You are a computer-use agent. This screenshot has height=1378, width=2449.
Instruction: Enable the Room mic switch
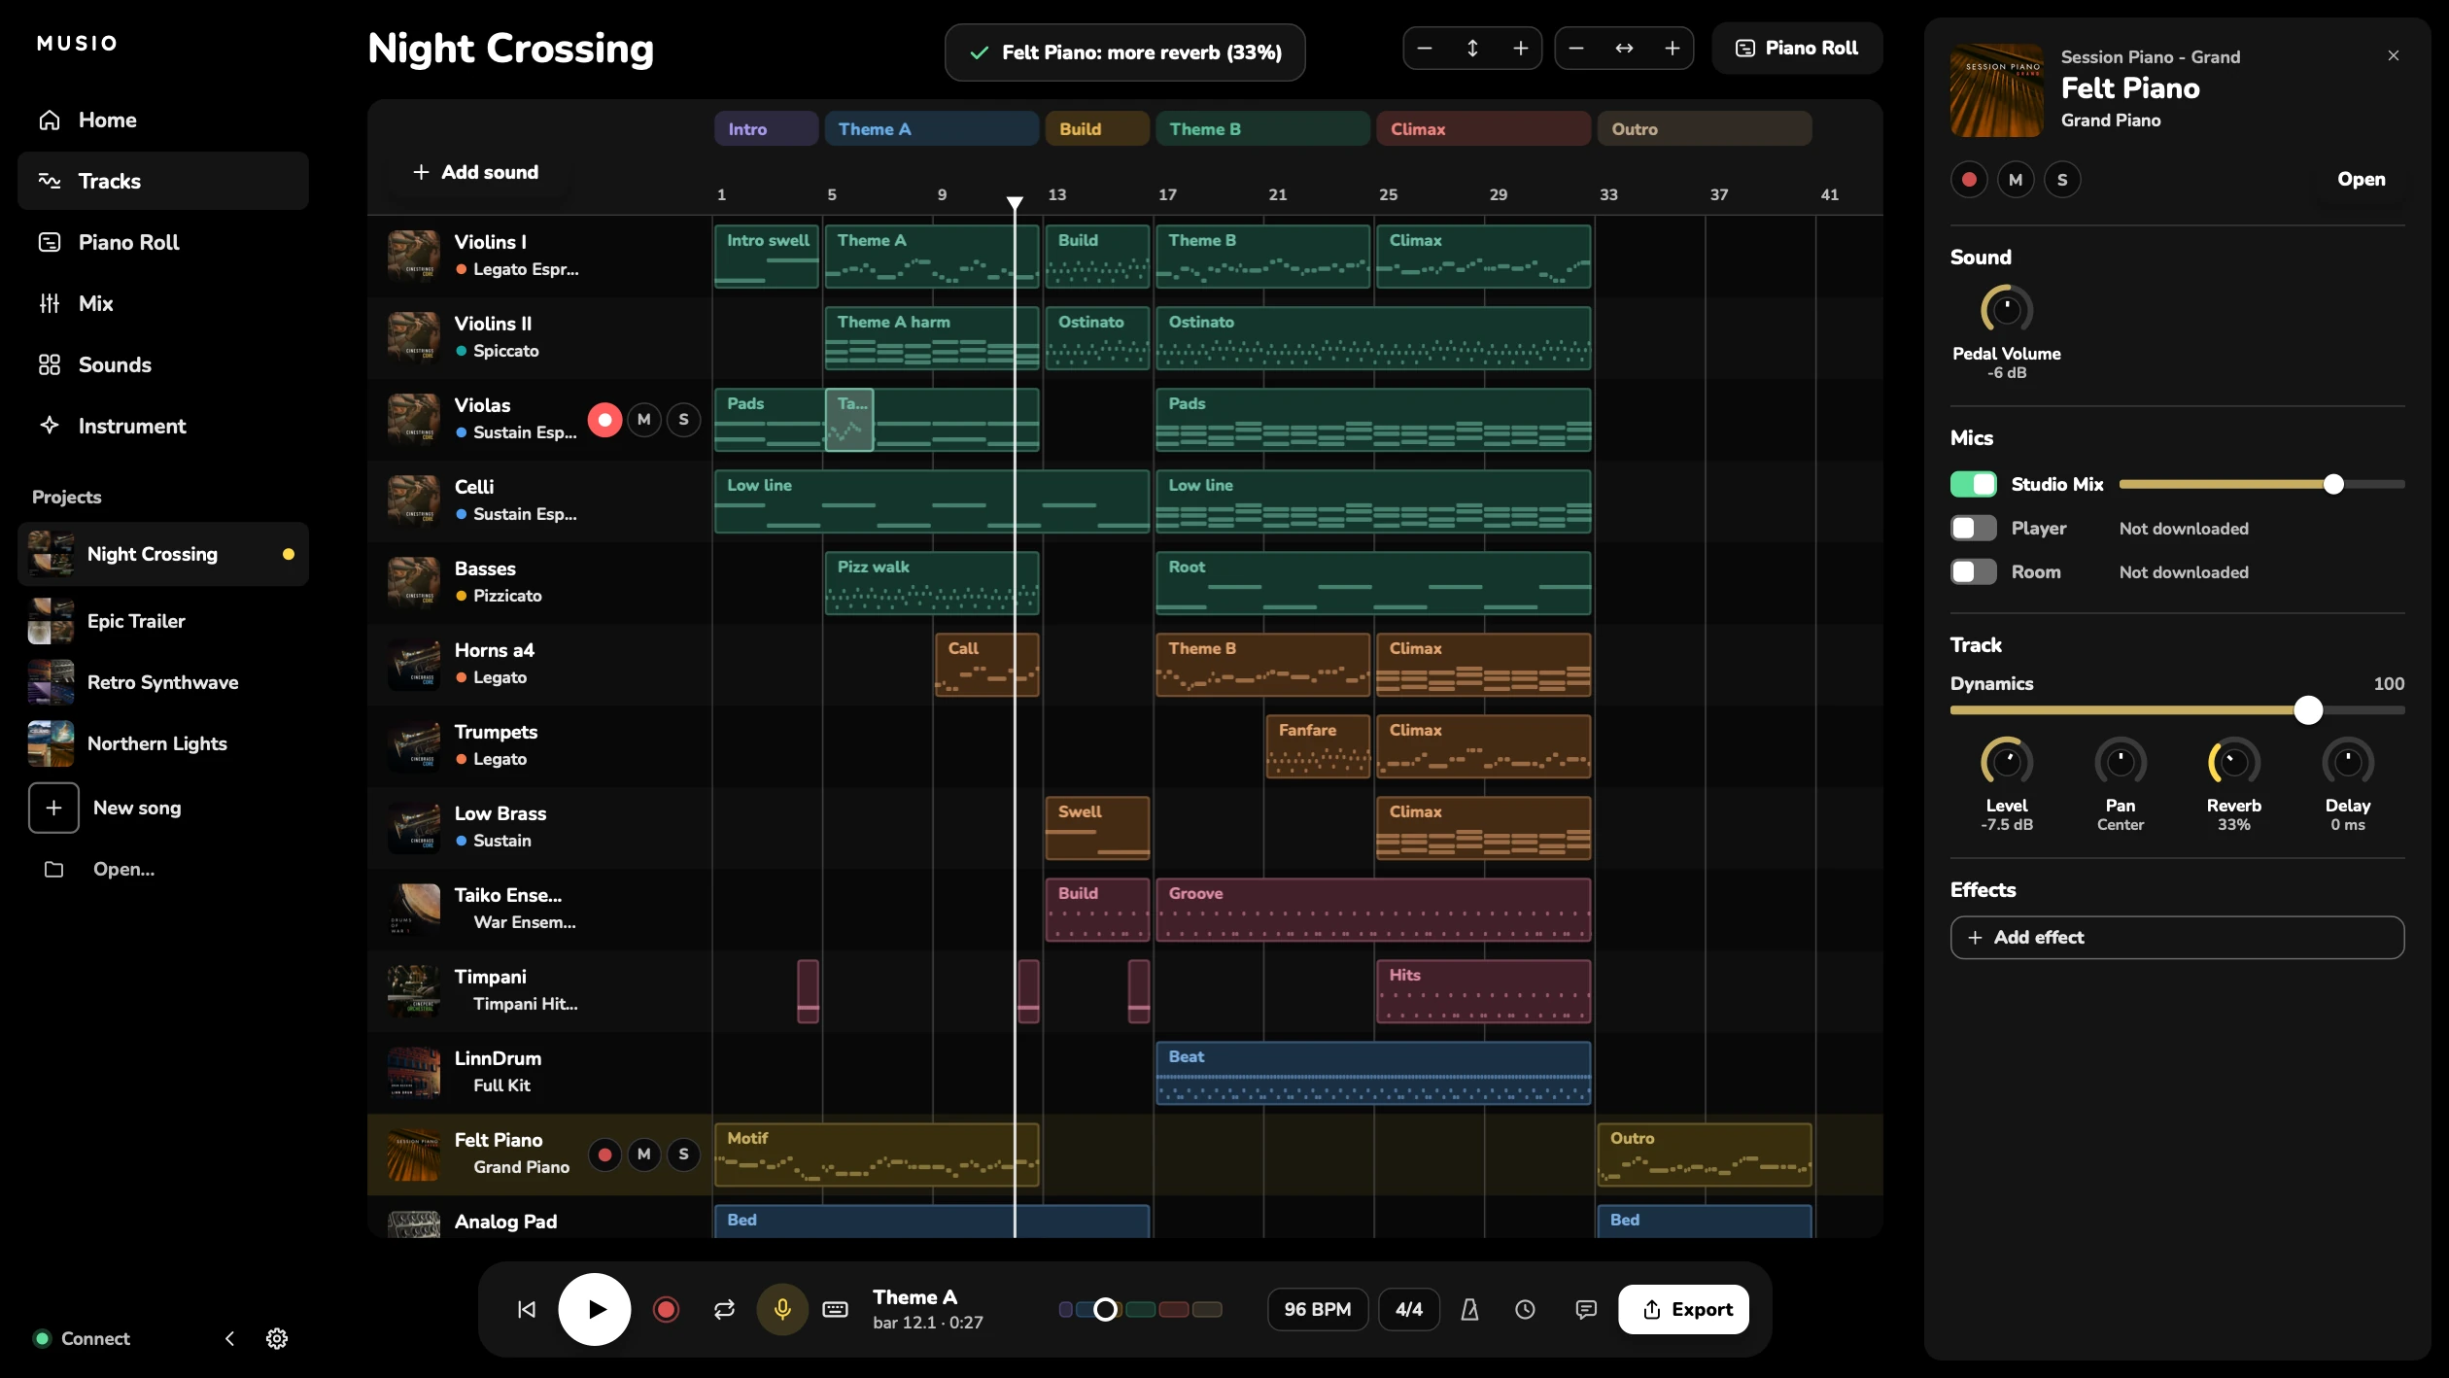[x=1973, y=571]
